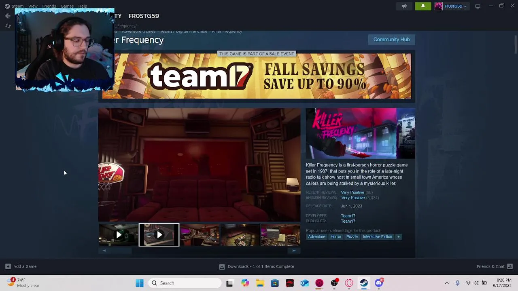
Task: Open the Help menu
Action: [83, 6]
